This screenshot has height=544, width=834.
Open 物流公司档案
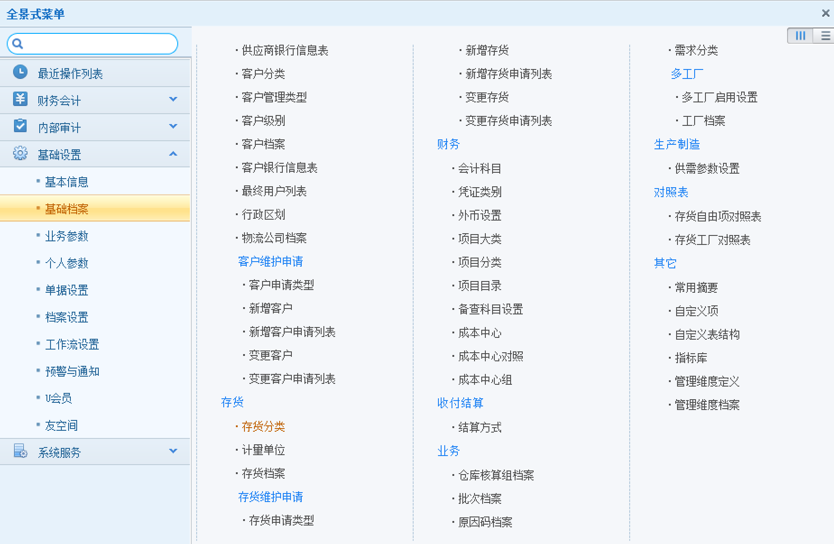(274, 238)
